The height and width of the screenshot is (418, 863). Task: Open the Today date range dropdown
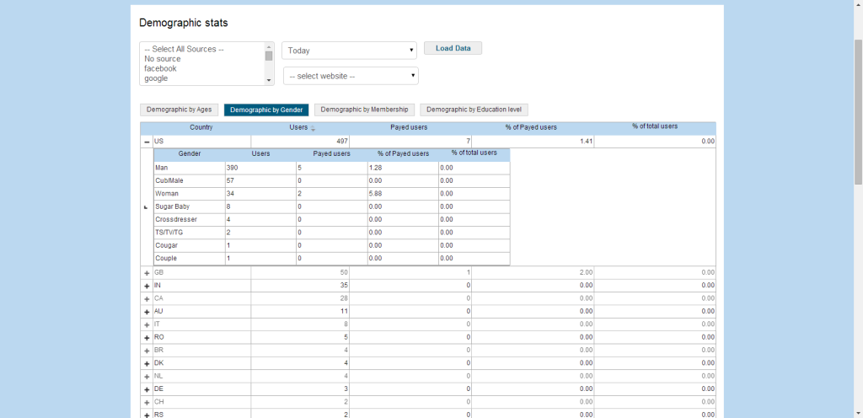(350, 51)
